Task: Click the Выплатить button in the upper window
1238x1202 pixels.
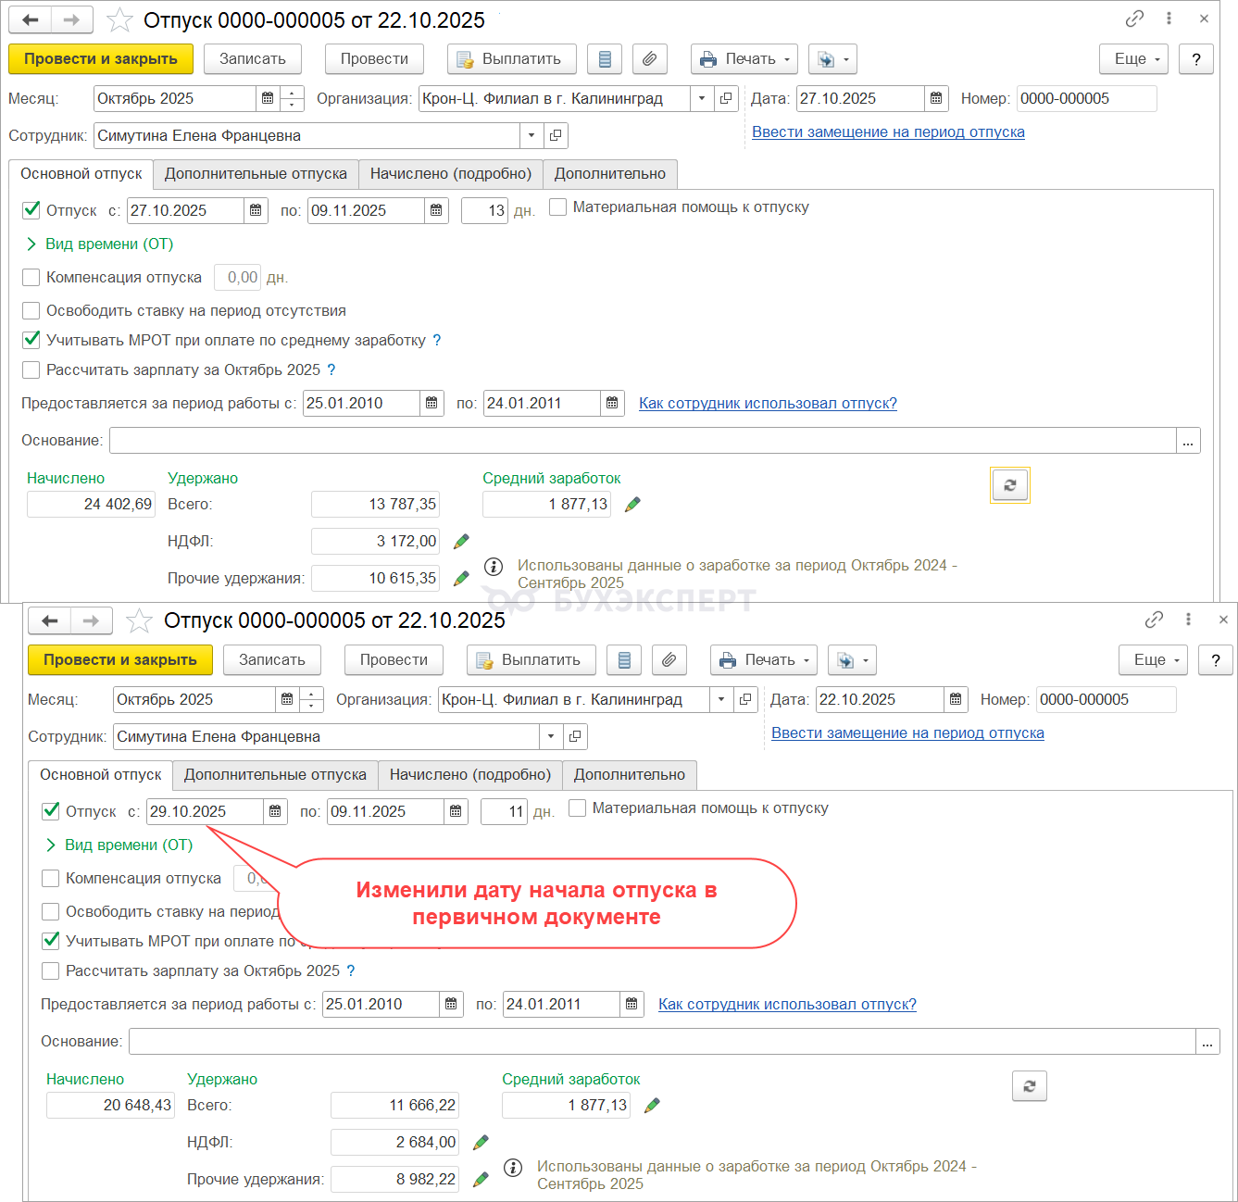Action: click(x=512, y=59)
